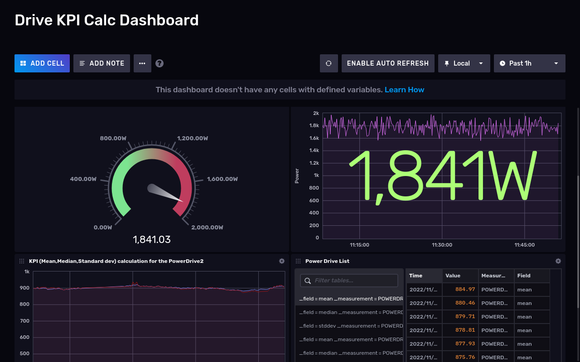Open the more options ellipsis icon
The width and height of the screenshot is (580, 362).
click(142, 63)
